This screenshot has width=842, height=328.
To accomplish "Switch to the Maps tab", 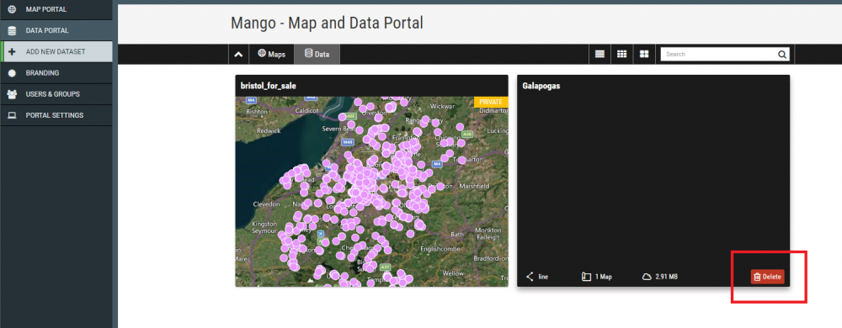I will pos(271,54).
